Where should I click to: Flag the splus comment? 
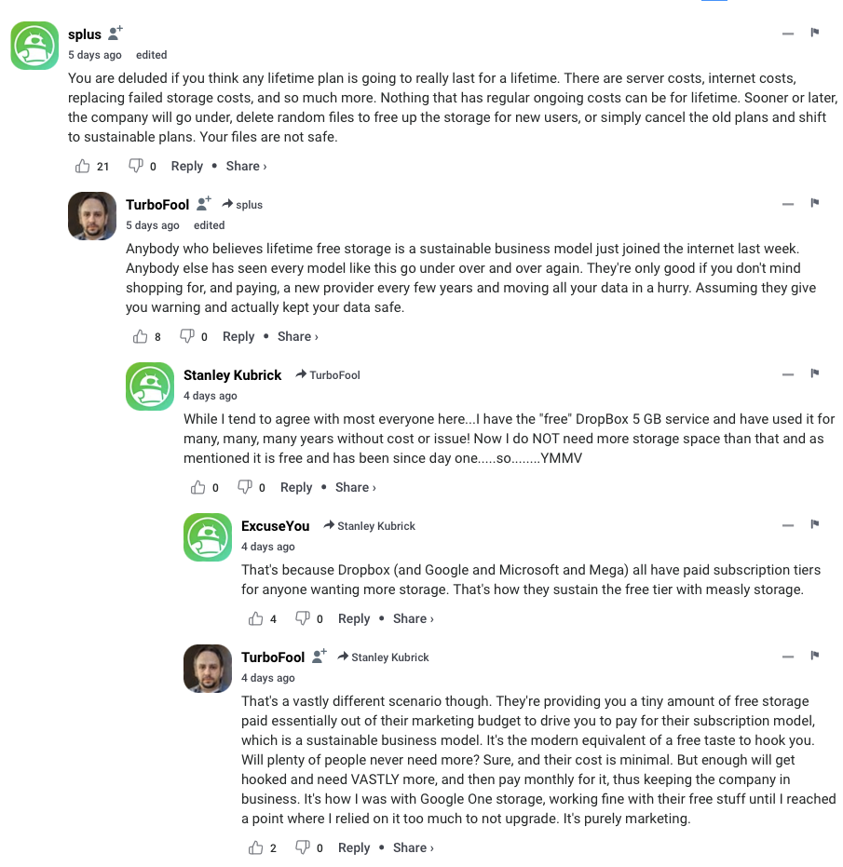814,34
